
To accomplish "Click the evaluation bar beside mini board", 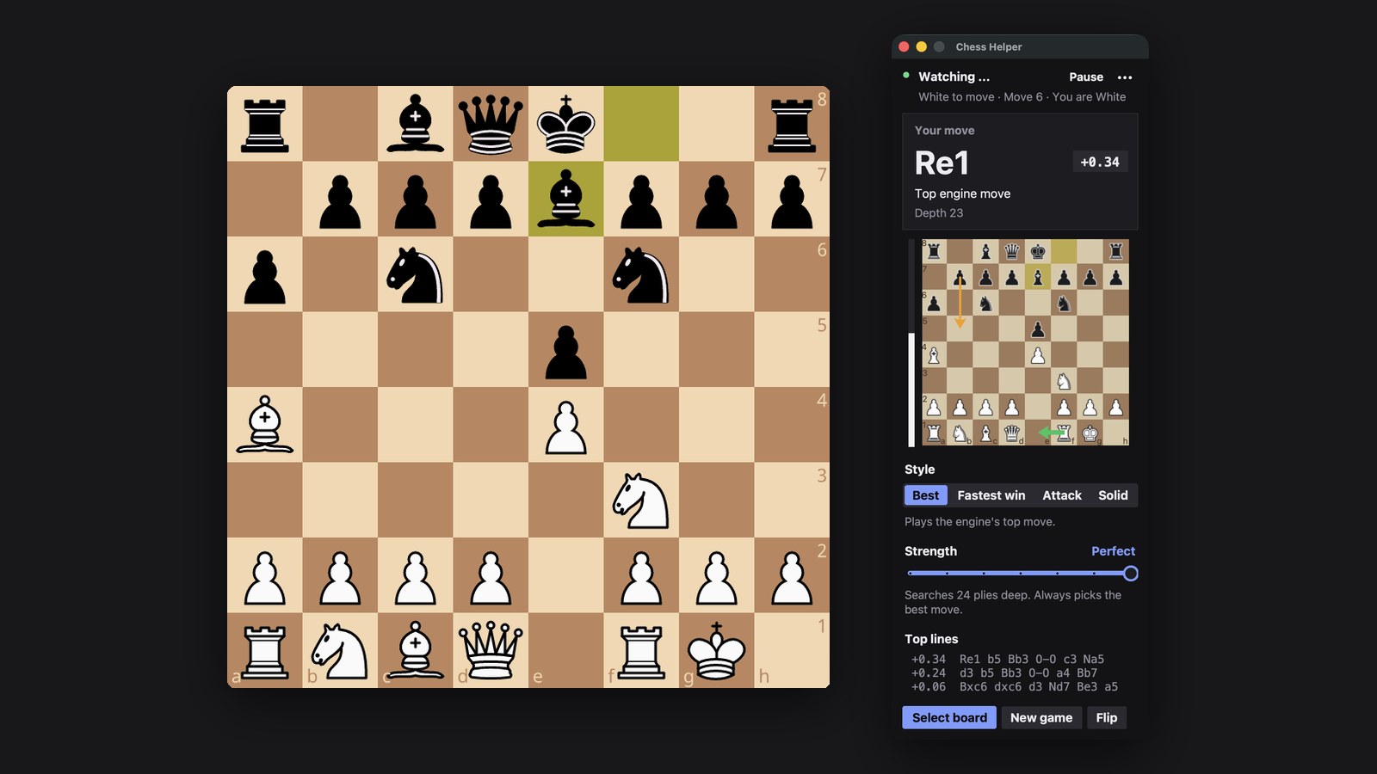I will point(911,342).
